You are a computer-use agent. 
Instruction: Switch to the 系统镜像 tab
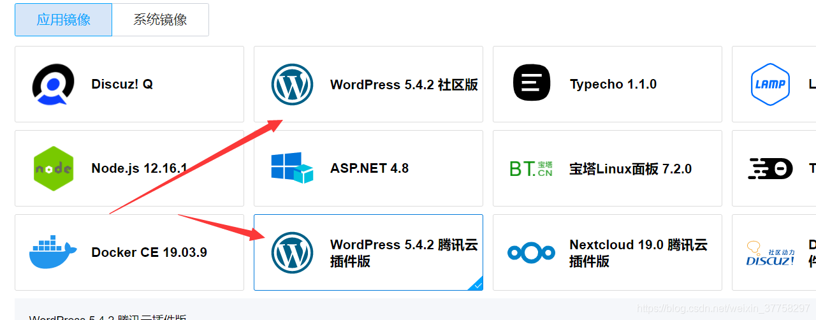[160, 20]
